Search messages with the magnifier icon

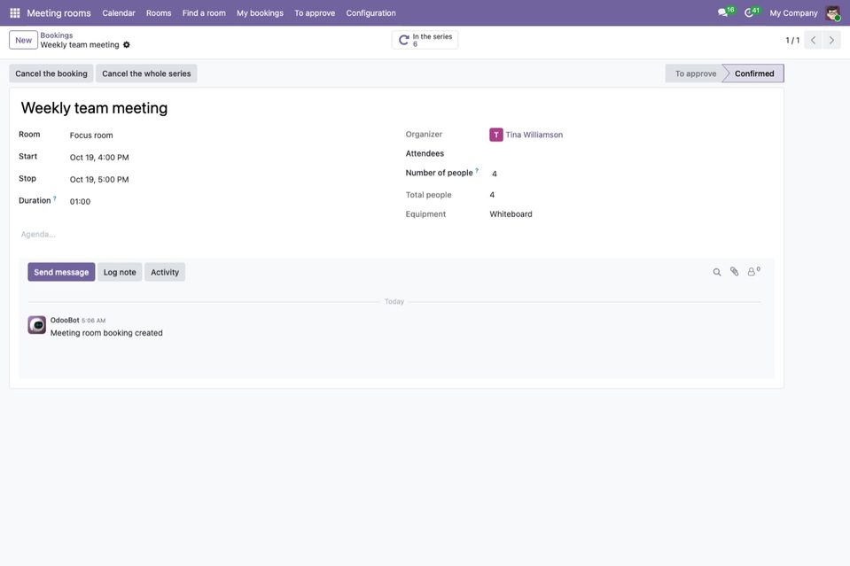(x=717, y=272)
